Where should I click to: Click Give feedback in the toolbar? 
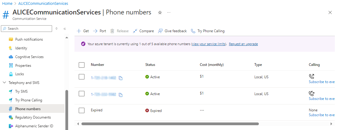(172, 31)
